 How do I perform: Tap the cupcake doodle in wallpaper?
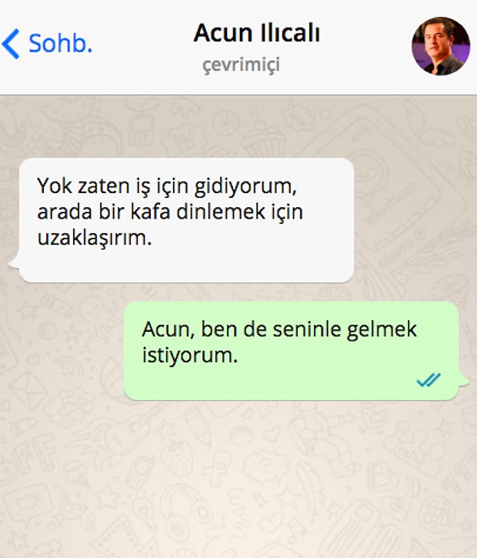click(x=264, y=137)
